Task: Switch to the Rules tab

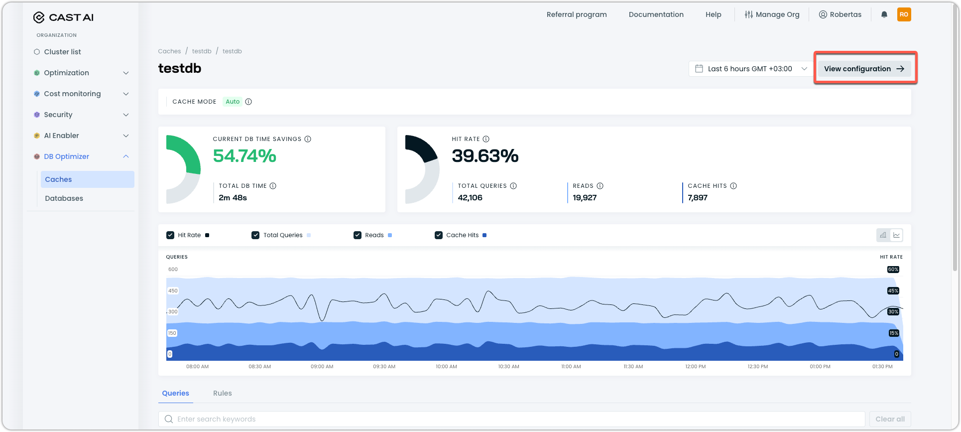Action: (x=223, y=393)
